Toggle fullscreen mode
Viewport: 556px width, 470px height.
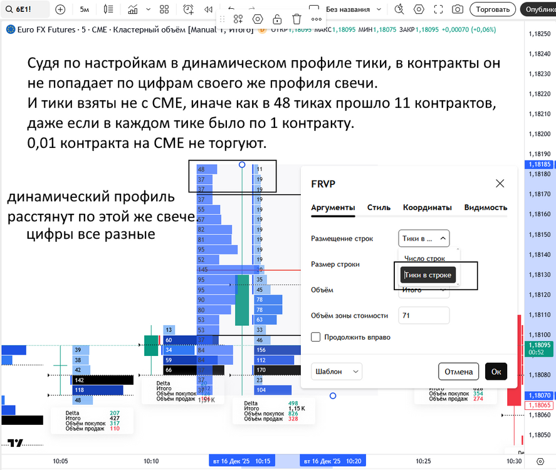point(438,9)
